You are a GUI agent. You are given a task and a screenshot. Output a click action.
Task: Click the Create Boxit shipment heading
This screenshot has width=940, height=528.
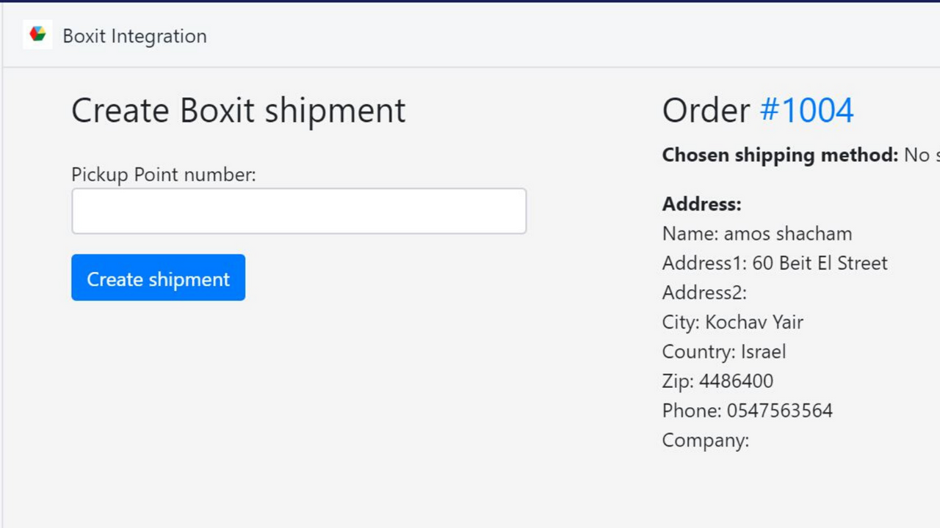coord(238,110)
